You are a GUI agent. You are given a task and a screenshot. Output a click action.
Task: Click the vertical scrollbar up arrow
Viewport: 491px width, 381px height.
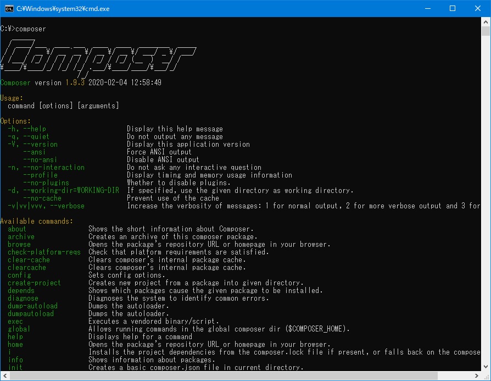pos(486,22)
